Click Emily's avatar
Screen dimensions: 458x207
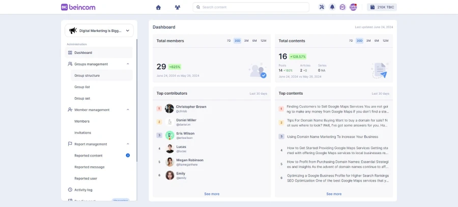169,175
